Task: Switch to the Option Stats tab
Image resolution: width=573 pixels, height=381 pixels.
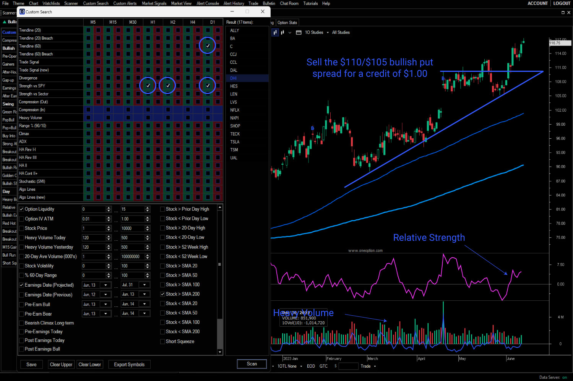Action: tap(287, 23)
